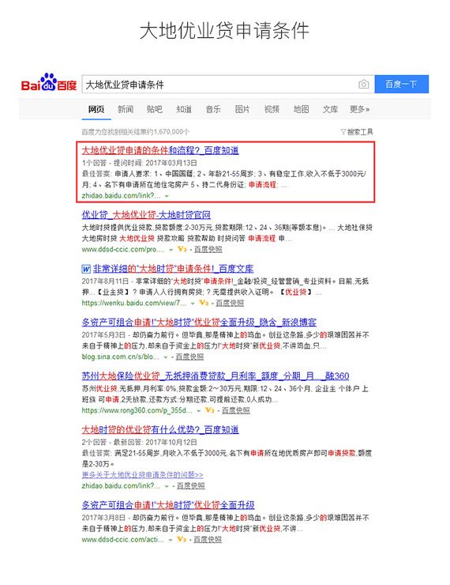Click the Baidu logo
Image resolution: width=450 pixels, height=585 pixels.
(49, 83)
